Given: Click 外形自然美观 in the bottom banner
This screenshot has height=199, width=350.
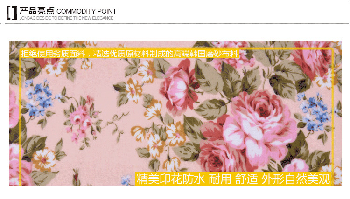Looking at the screenshot, I should tap(296, 179).
